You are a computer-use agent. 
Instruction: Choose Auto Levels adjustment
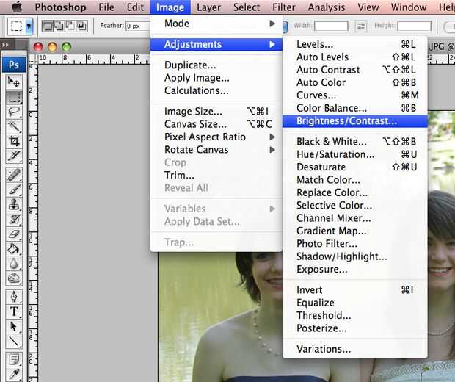click(355, 57)
